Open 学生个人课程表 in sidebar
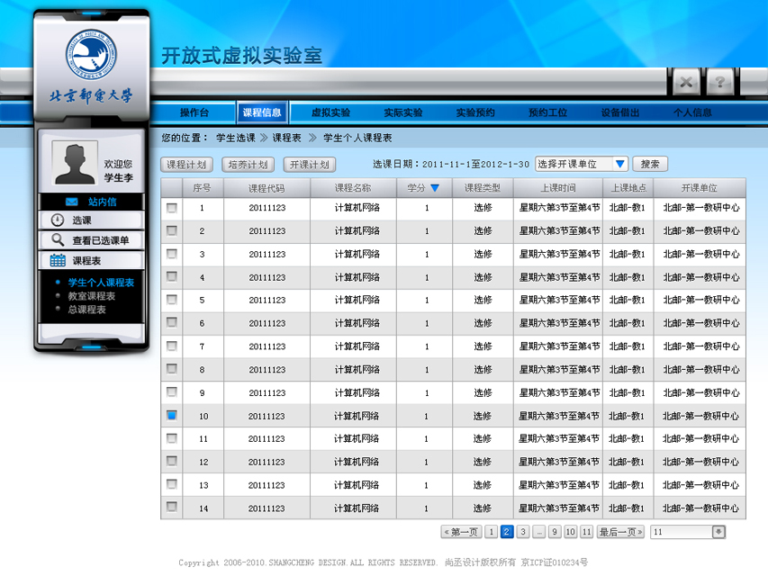 101,283
